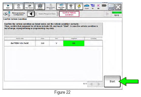Viewport: 141px width, 97px height.
Task: Click the VI signal status icon
Action: 93,7
